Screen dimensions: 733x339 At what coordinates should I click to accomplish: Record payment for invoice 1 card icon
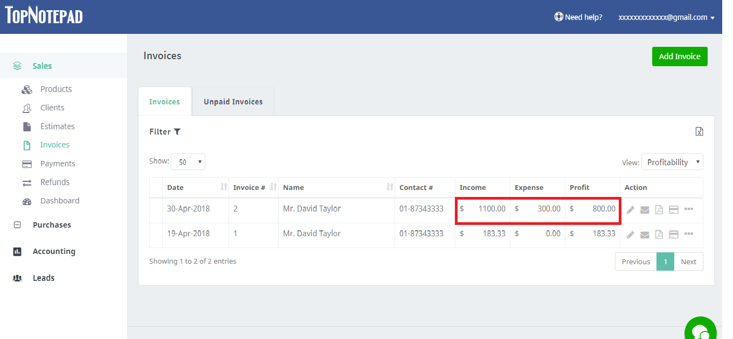click(673, 235)
